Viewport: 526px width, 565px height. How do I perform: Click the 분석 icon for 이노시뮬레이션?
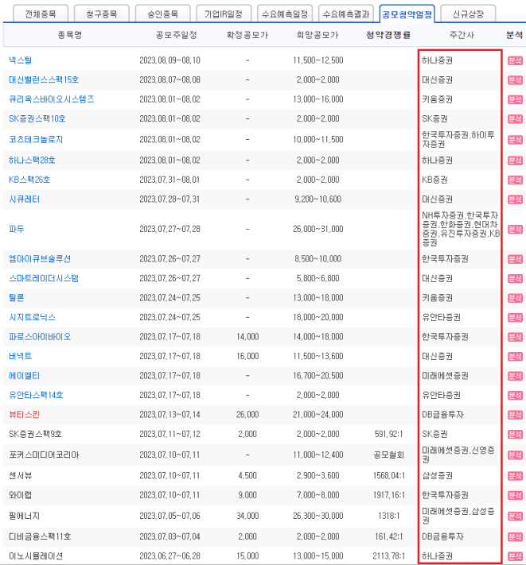pyautogui.click(x=515, y=556)
